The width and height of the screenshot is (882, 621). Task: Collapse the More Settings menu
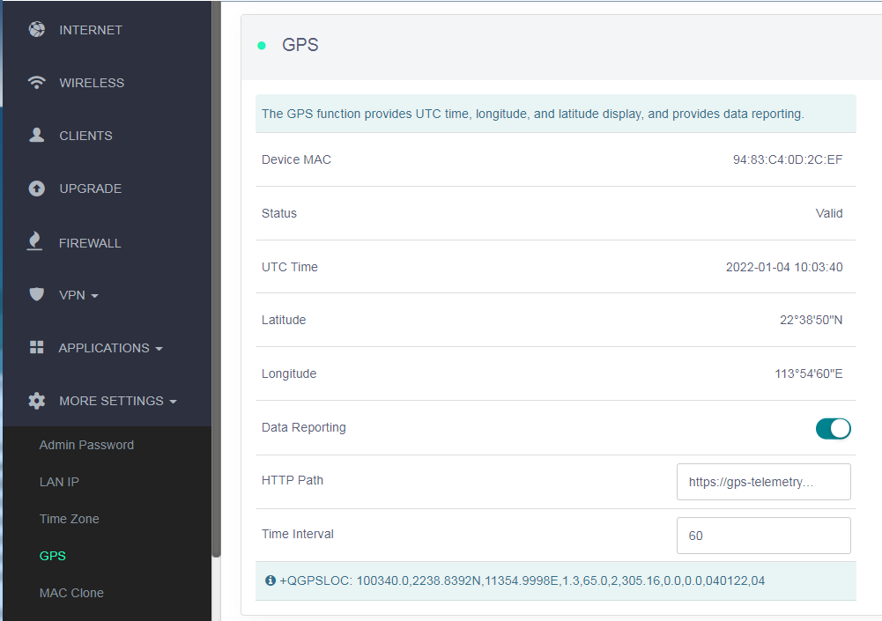(116, 400)
